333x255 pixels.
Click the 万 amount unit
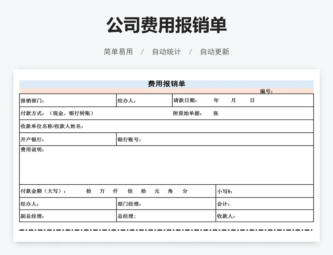[102, 191]
